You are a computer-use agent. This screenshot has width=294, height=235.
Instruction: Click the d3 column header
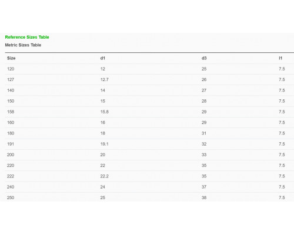[204, 58]
